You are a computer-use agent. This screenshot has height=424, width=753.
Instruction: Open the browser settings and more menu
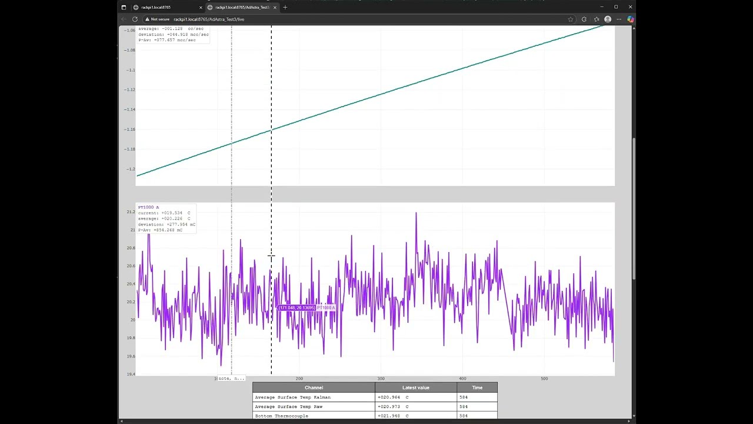point(619,19)
